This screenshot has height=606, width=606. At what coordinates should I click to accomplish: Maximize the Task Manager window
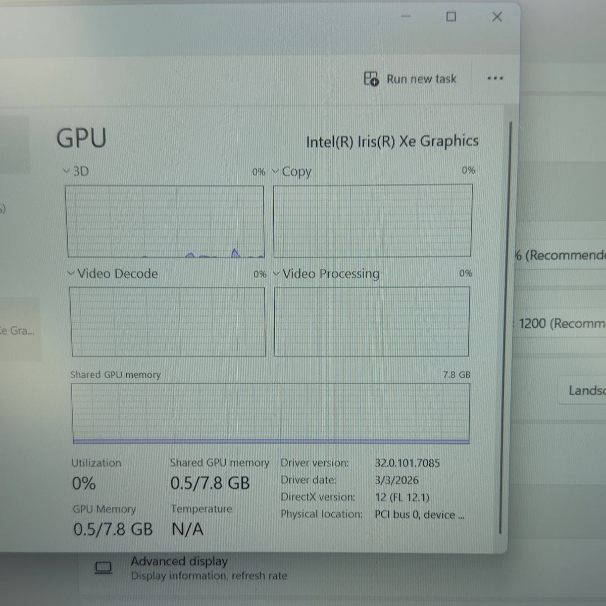[451, 17]
